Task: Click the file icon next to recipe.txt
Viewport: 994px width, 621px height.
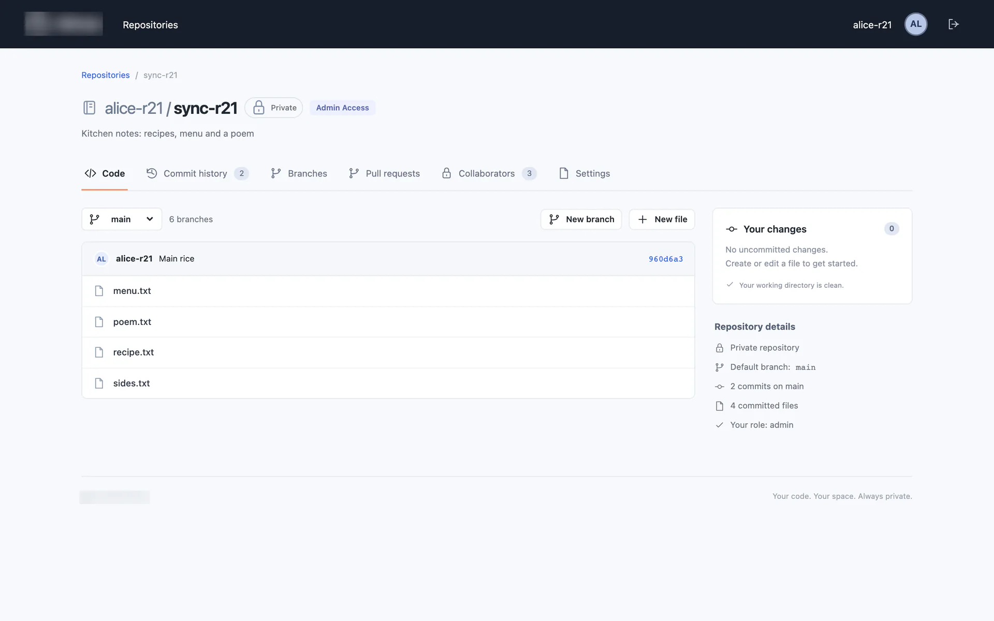Action: click(x=99, y=352)
